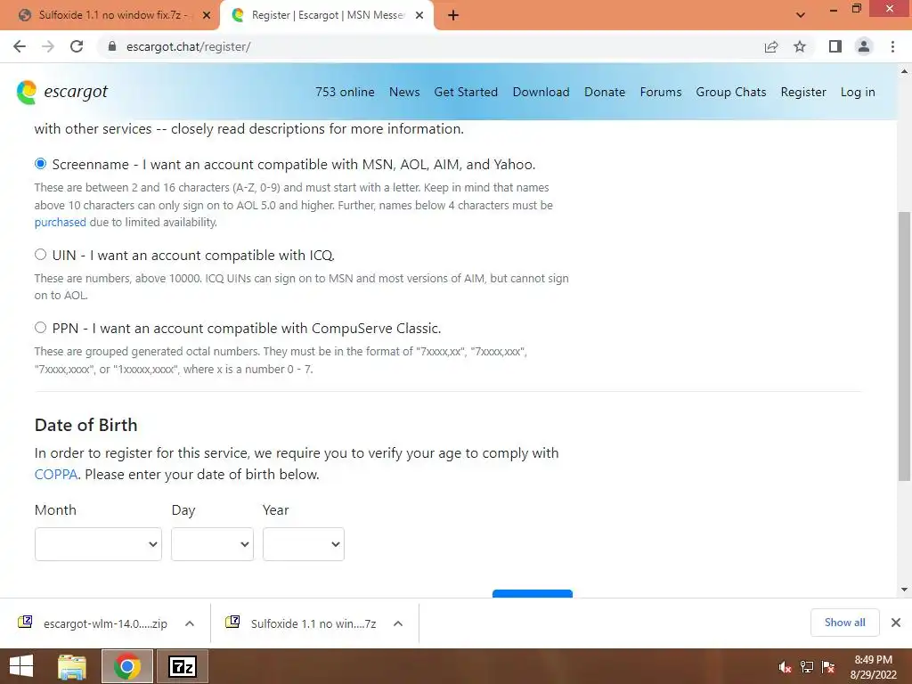Open the Forums nav item
The height and width of the screenshot is (684, 912).
[661, 92]
